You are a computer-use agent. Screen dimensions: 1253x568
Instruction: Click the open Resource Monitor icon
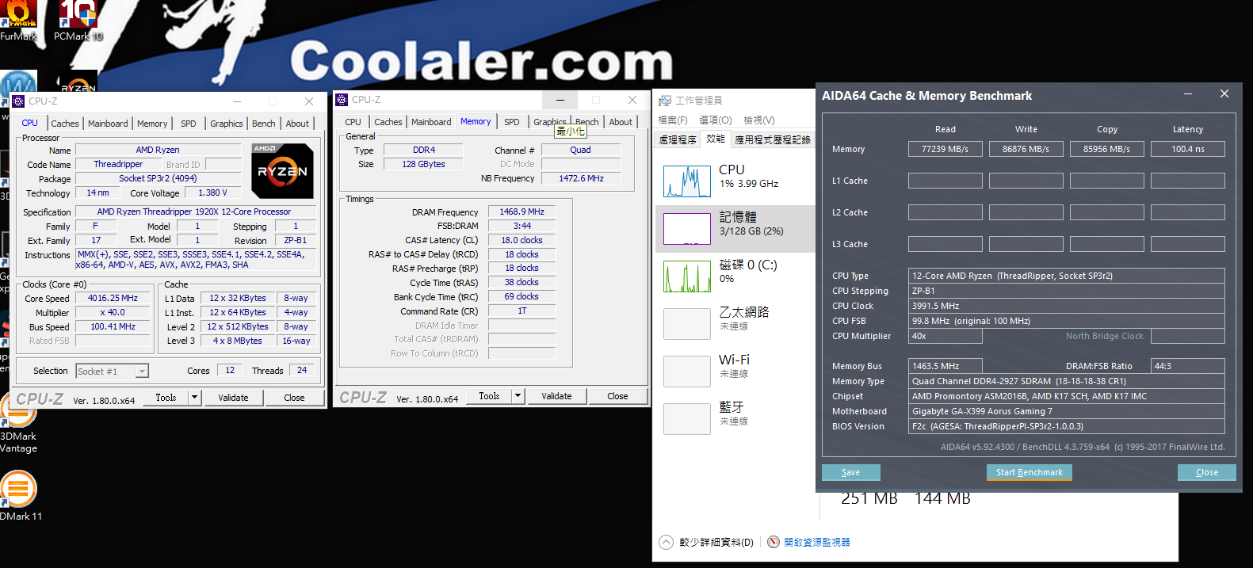pos(774,542)
